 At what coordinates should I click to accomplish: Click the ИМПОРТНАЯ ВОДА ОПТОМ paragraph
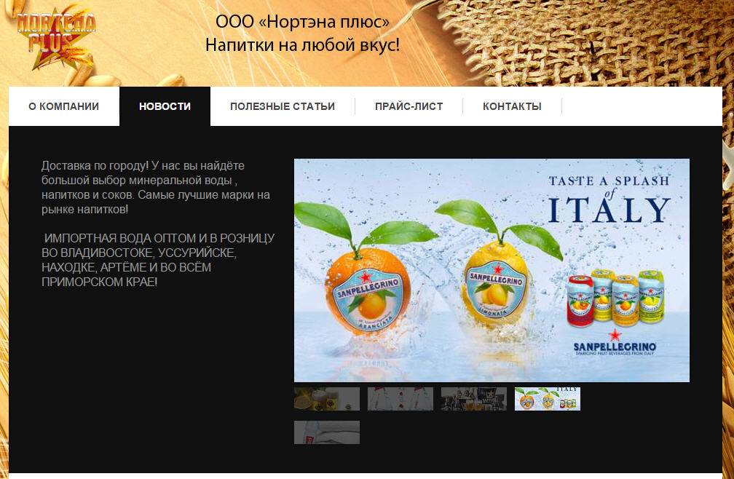[x=158, y=260]
